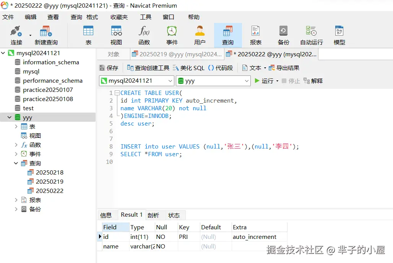
Task: Click the New Query (新建查询) toolbar icon
Action: (x=46, y=35)
